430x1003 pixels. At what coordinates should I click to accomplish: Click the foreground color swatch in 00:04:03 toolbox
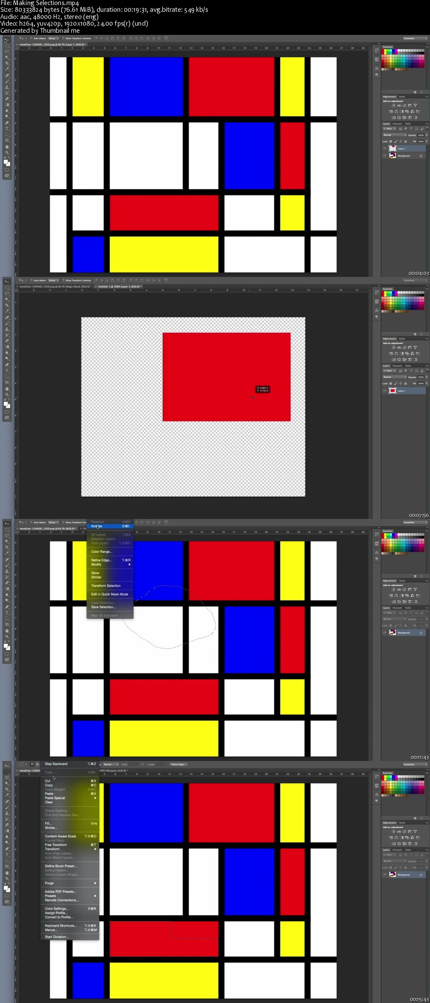(6, 161)
